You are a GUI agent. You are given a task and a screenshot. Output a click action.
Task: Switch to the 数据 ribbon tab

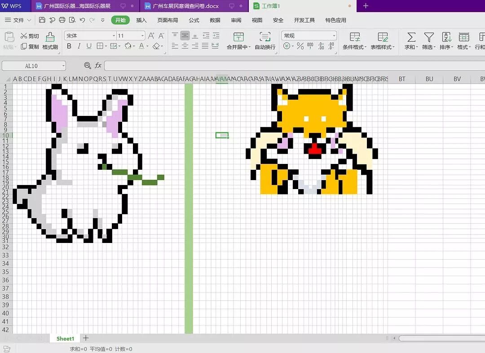pos(215,20)
